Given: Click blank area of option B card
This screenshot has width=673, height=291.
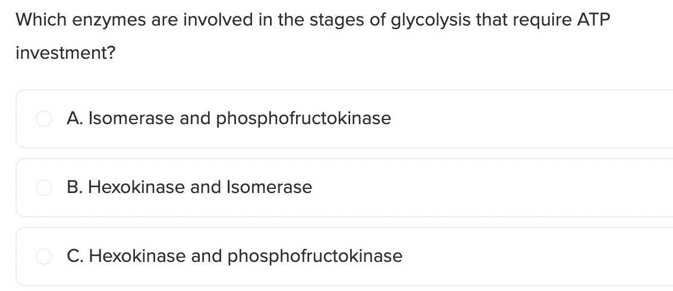Looking at the screenshot, I should pyautogui.click(x=493, y=187).
